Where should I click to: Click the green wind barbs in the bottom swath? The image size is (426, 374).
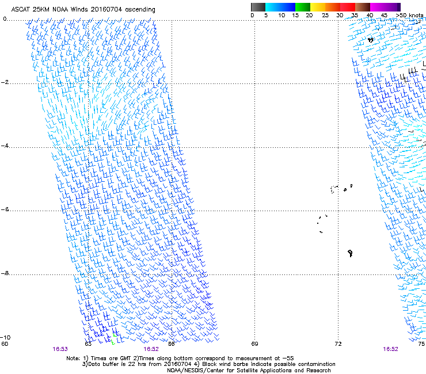click(x=114, y=338)
